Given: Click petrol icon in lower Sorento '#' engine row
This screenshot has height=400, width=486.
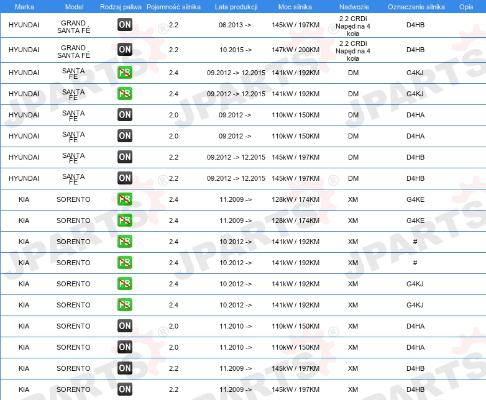Looking at the screenshot, I should pyautogui.click(x=125, y=263).
